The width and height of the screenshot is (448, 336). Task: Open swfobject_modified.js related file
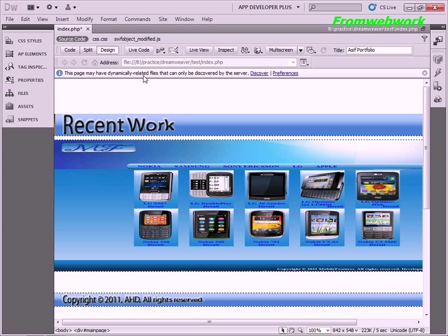[x=137, y=39]
